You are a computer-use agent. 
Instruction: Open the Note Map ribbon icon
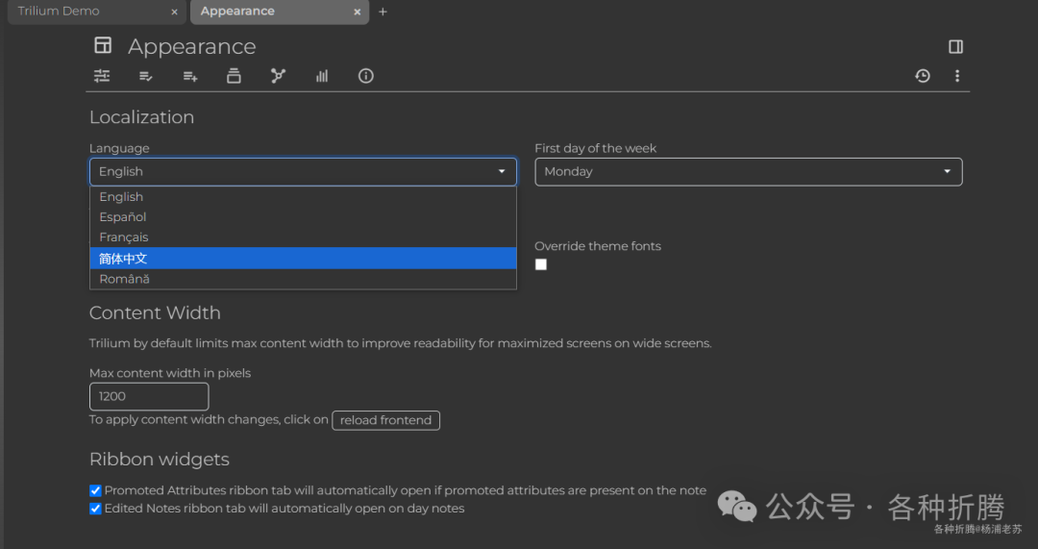coord(278,76)
